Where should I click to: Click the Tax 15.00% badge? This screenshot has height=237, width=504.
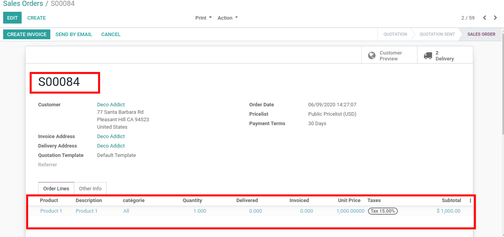(x=383, y=211)
